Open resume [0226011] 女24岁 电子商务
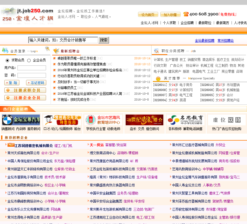 [x=173, y=85]
